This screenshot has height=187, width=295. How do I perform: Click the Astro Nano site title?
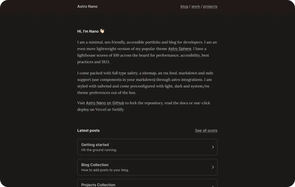87,6
